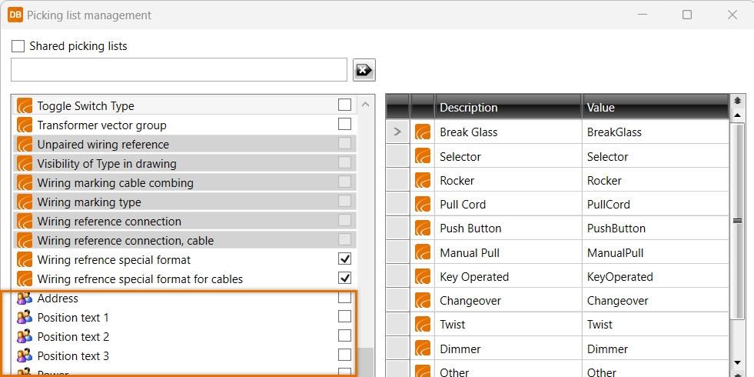Click the orange icon beside Toggle Switch Type
754x377 pixels.
point(25,106)
